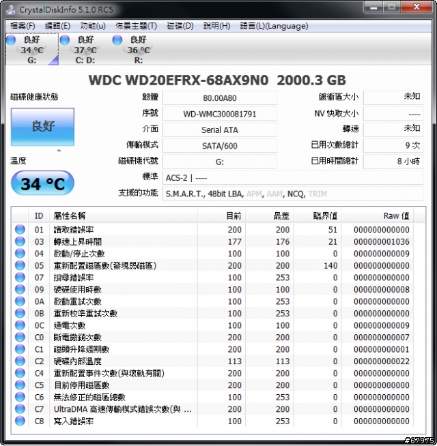Click the ID column header
The image size is (437, 446).
(39, 216)
